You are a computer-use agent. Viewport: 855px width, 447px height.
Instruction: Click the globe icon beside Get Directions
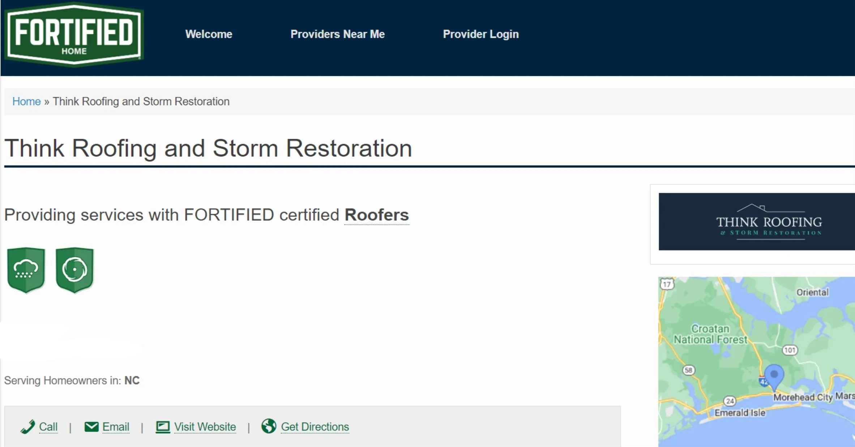pyautogui.click(x=269, y=426)
